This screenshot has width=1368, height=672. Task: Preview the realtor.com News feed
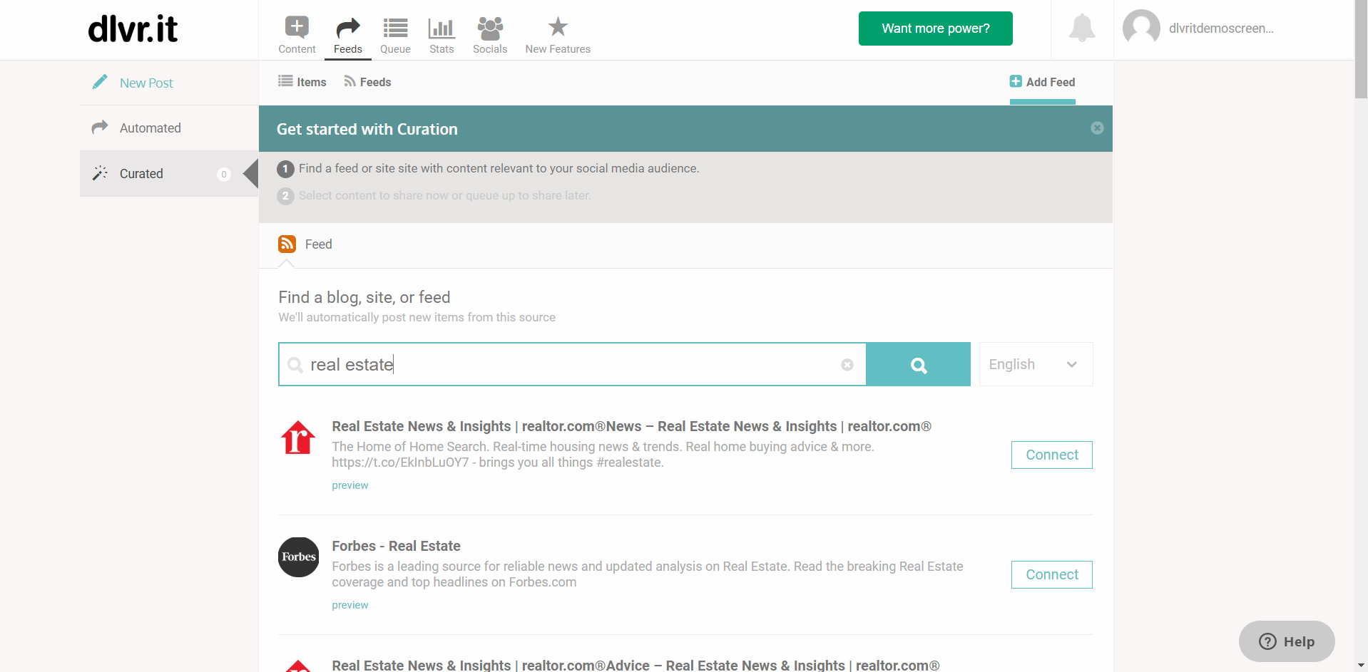pos(350,485)
